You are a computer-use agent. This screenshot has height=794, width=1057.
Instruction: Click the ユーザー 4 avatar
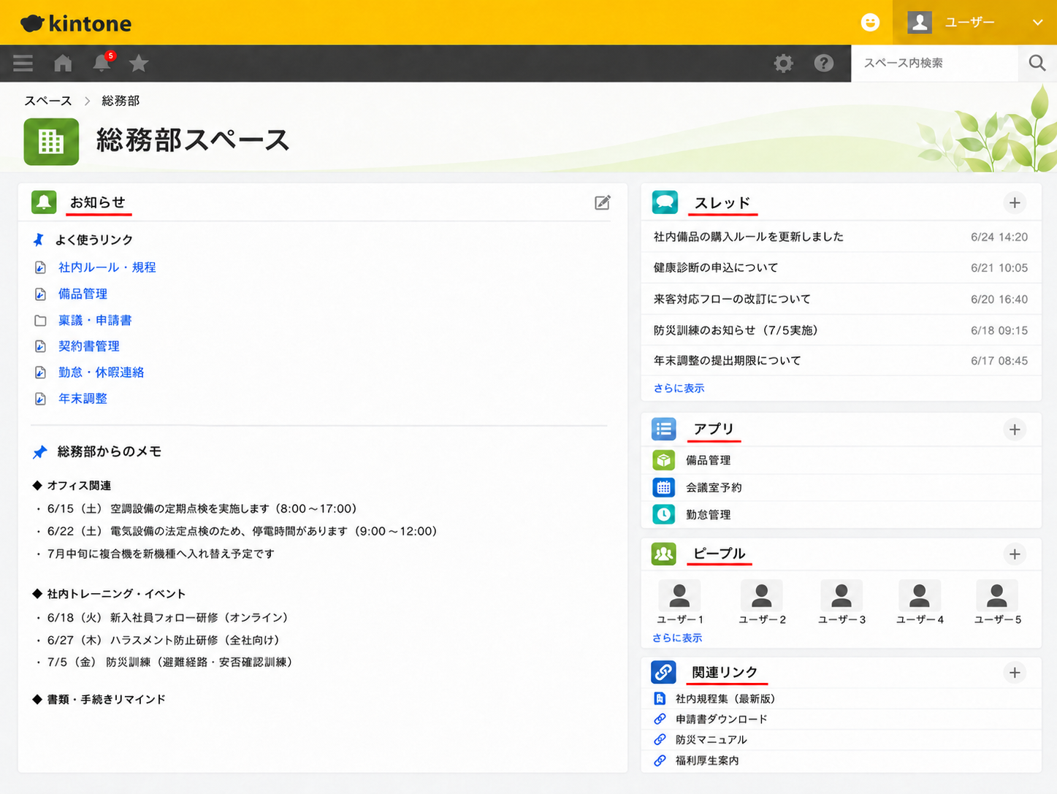pos(919,595)
